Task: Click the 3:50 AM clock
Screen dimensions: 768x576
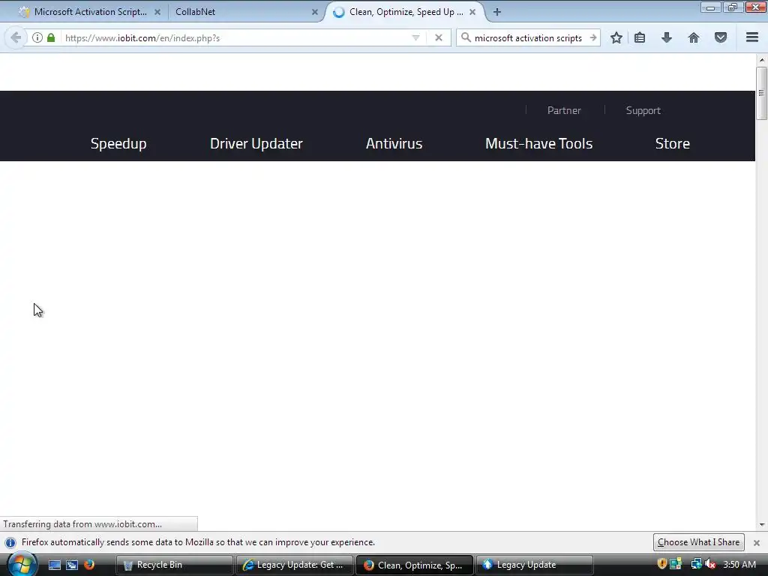Action: [739, 565]
